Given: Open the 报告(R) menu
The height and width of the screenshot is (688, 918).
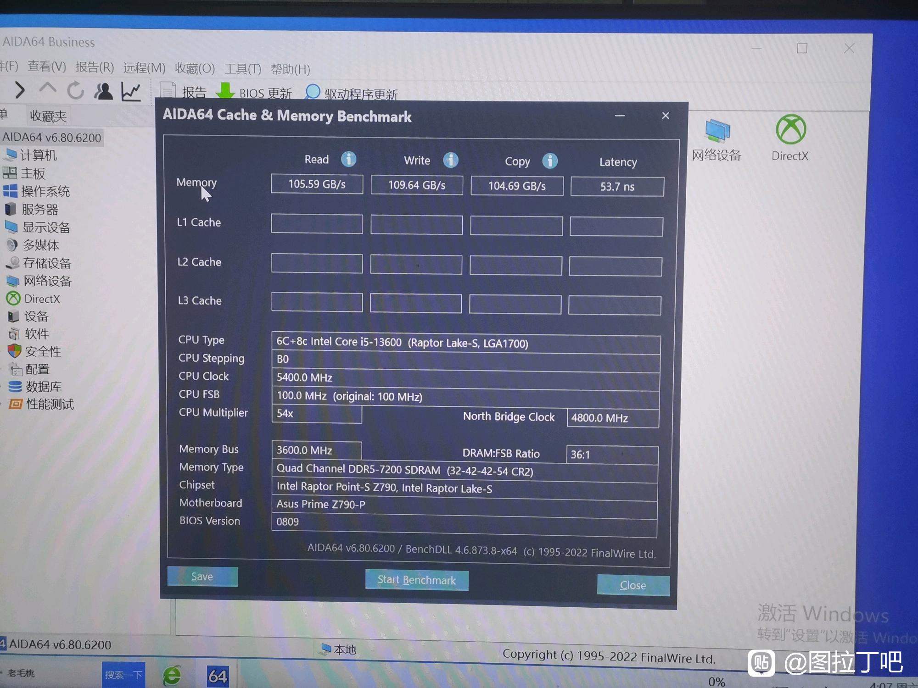Looking at the screenshot, I should (x=95, y=67).
